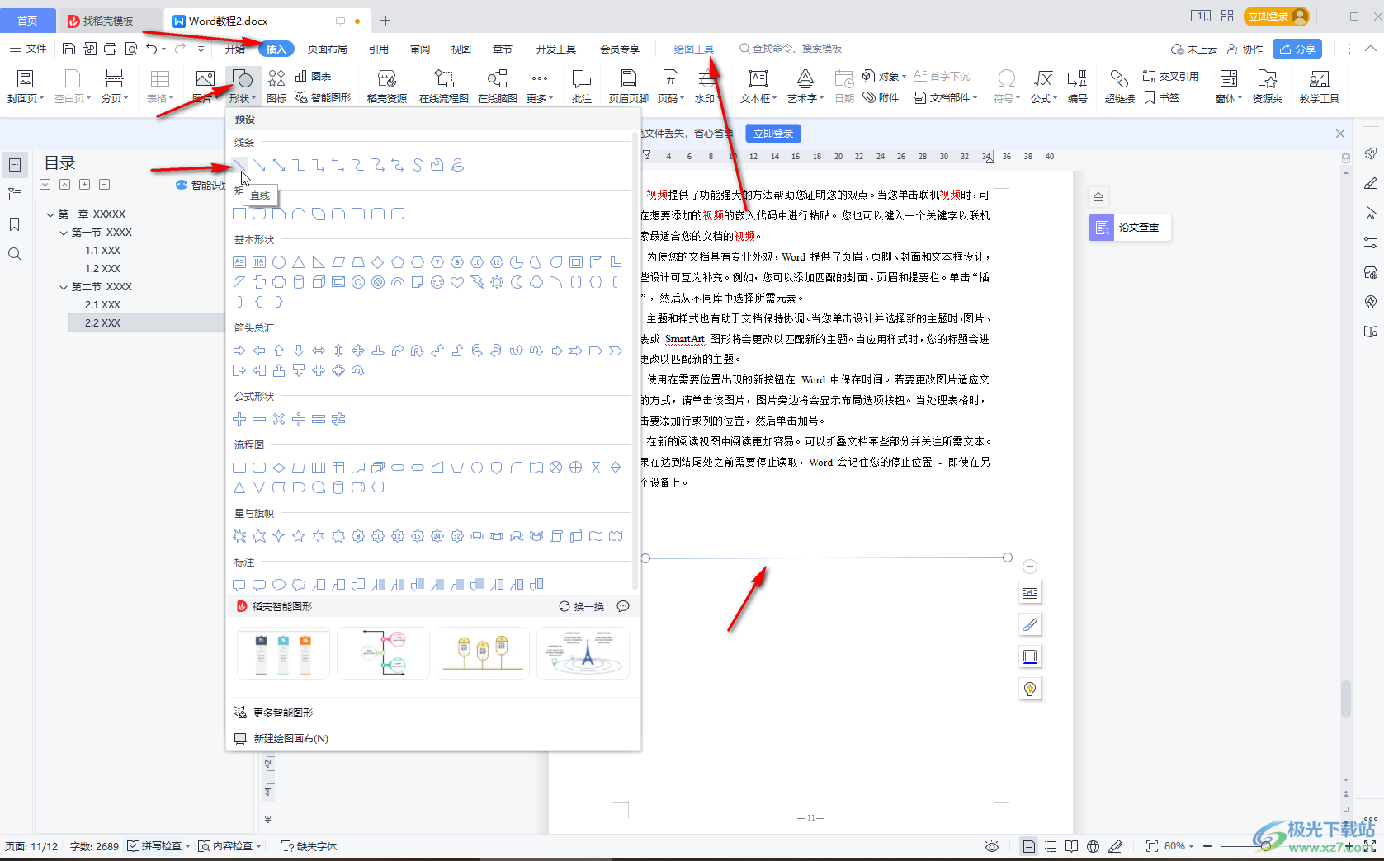Expand the Cover Page dropdown

tap(25, 87)
